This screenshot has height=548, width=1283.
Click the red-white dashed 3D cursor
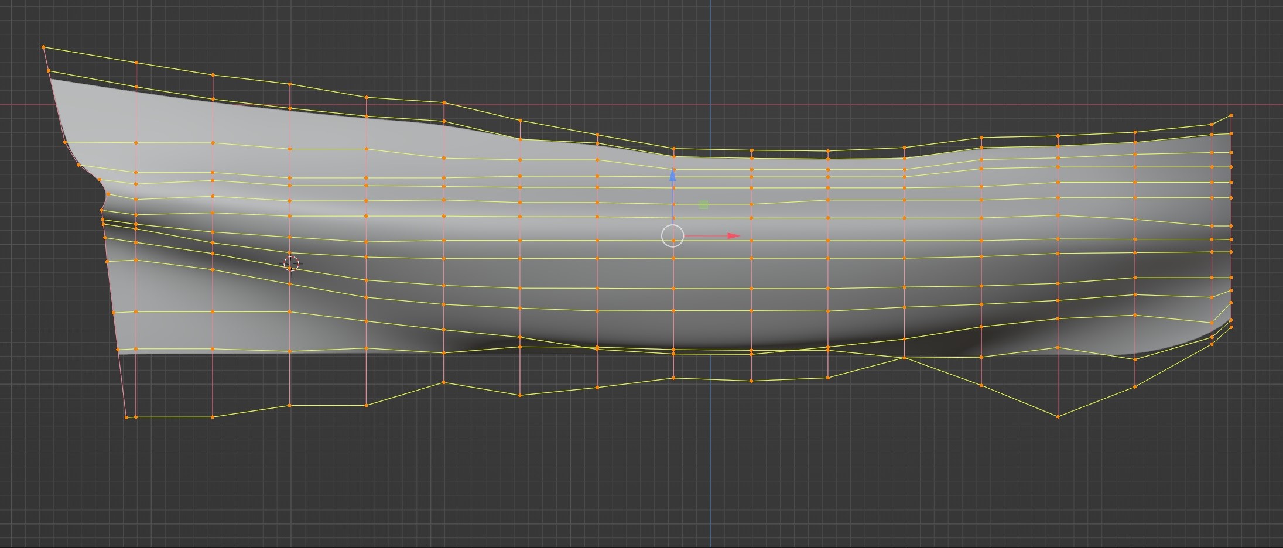[291, 263]
